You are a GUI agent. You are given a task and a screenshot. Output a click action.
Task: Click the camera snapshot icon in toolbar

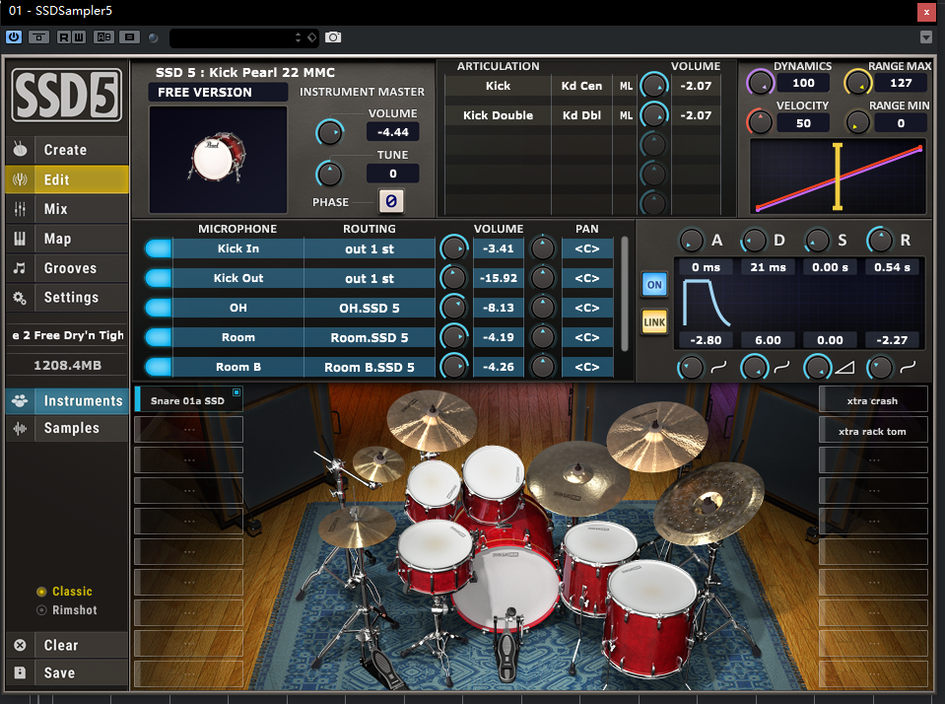click(333, 37)
